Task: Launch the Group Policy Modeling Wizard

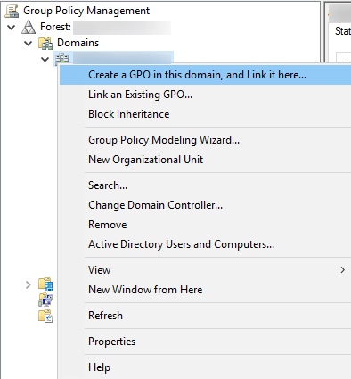Action: pyautogui.click(x=205, y=140)
